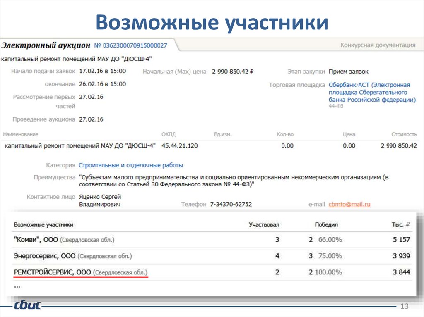Click the cbmto@mail.ru email link
This screenshot has height=317, width=424.
click(x=349, y=204)
